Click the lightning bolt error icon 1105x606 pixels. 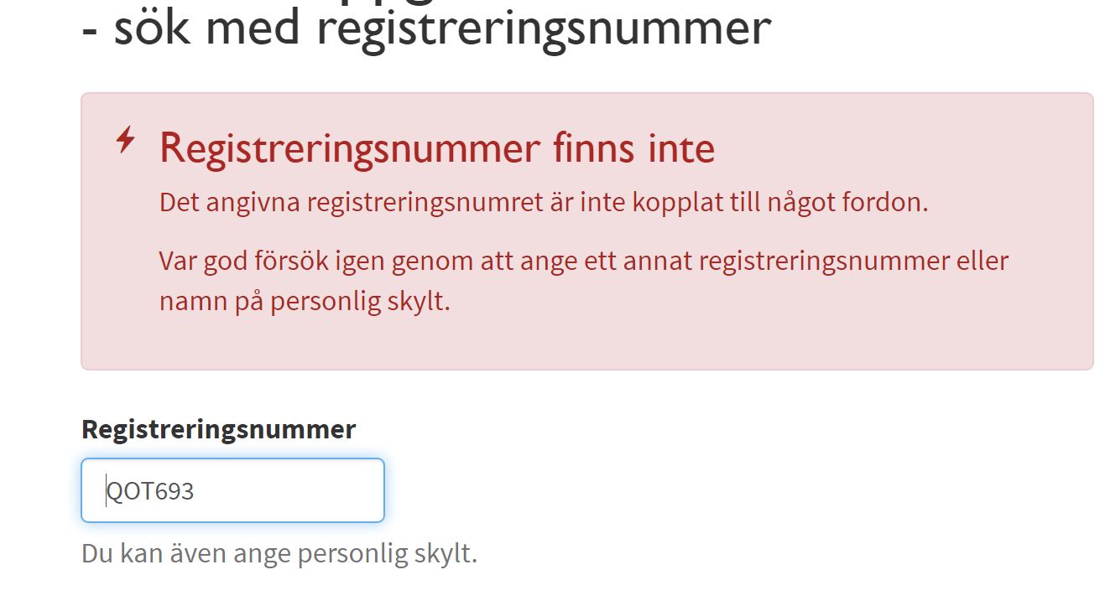click(125, 140)
